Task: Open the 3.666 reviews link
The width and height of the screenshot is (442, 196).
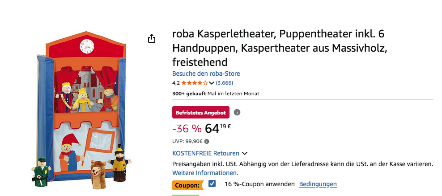Action: 224,83
